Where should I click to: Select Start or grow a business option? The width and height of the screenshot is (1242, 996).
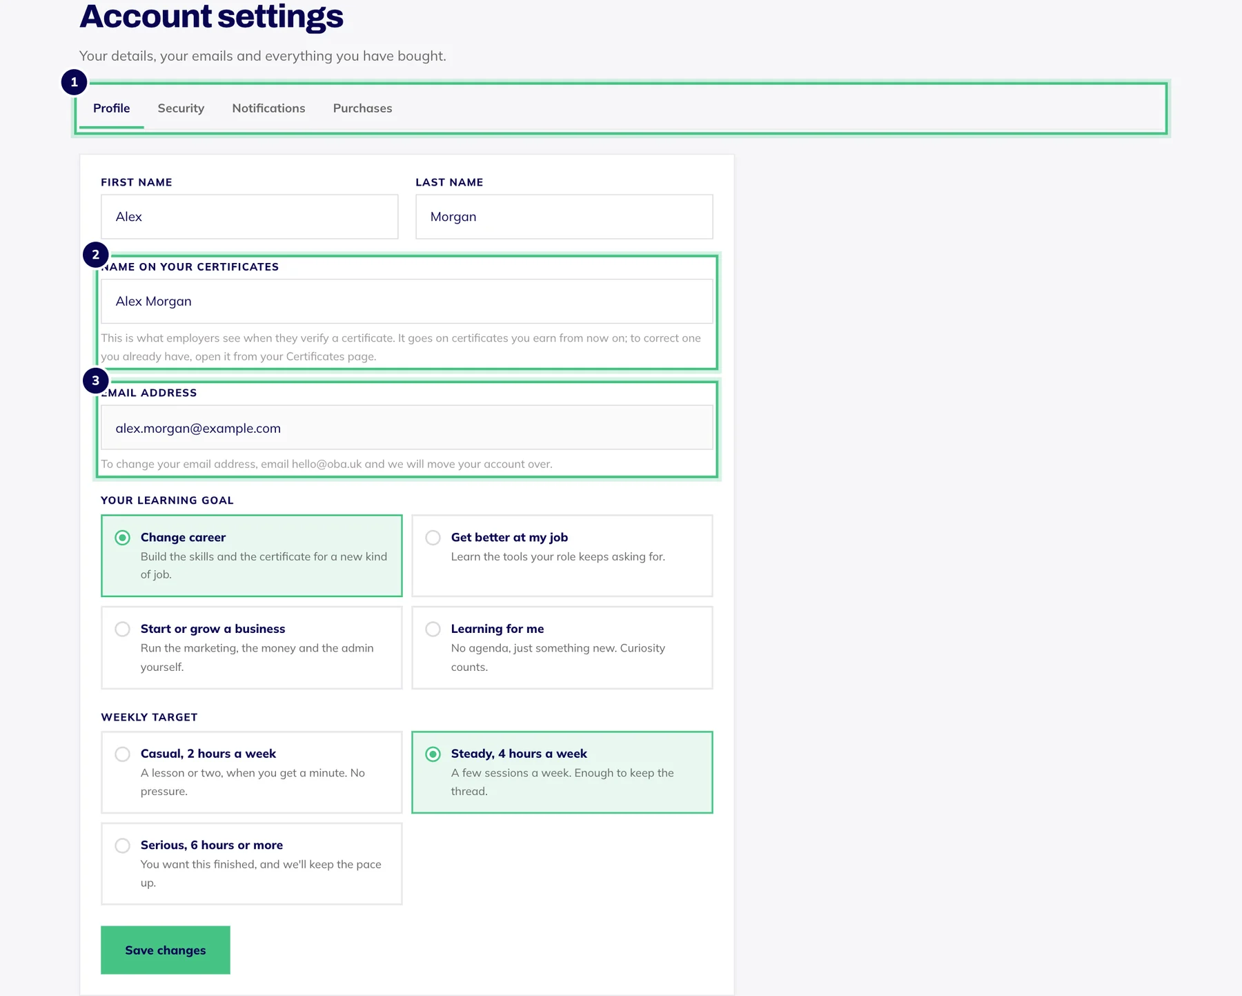(251, 647)
